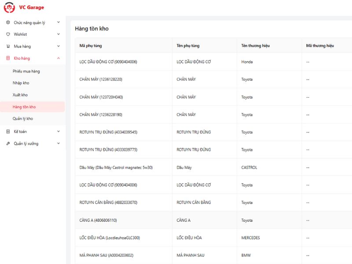Open the Xuất kho submenu item
The image size is (352, 264).
click(x=20, y=95)
